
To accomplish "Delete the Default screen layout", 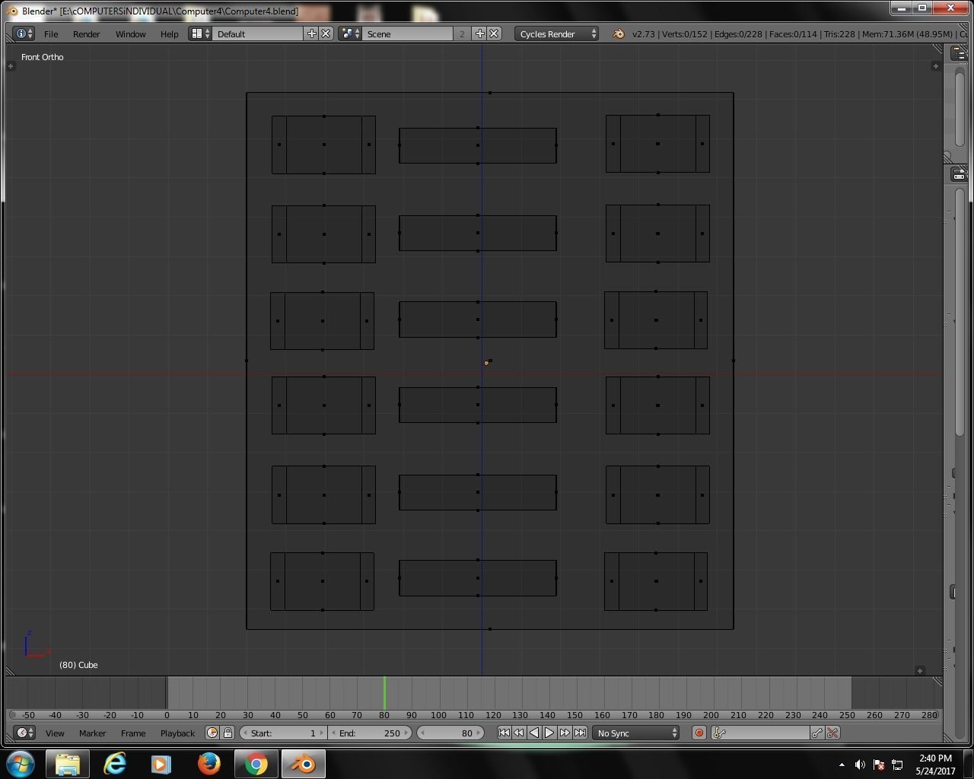I will coord(326,33).
